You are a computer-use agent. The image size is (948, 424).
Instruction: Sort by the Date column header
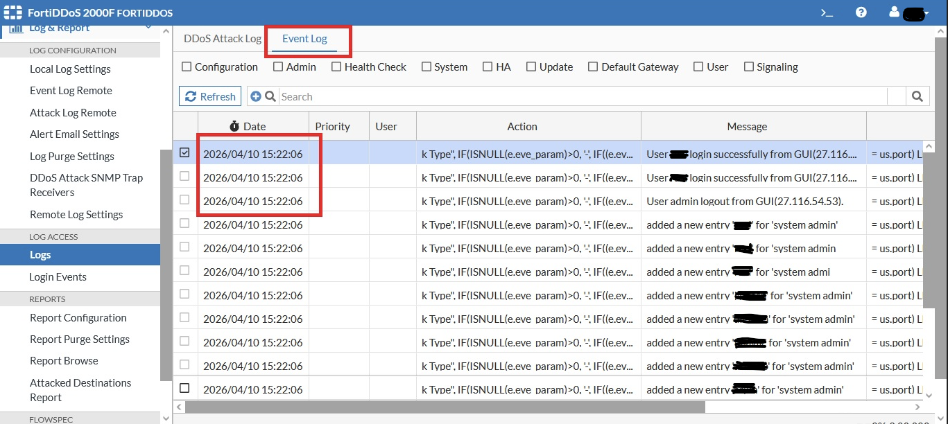[x=254, y=126]
